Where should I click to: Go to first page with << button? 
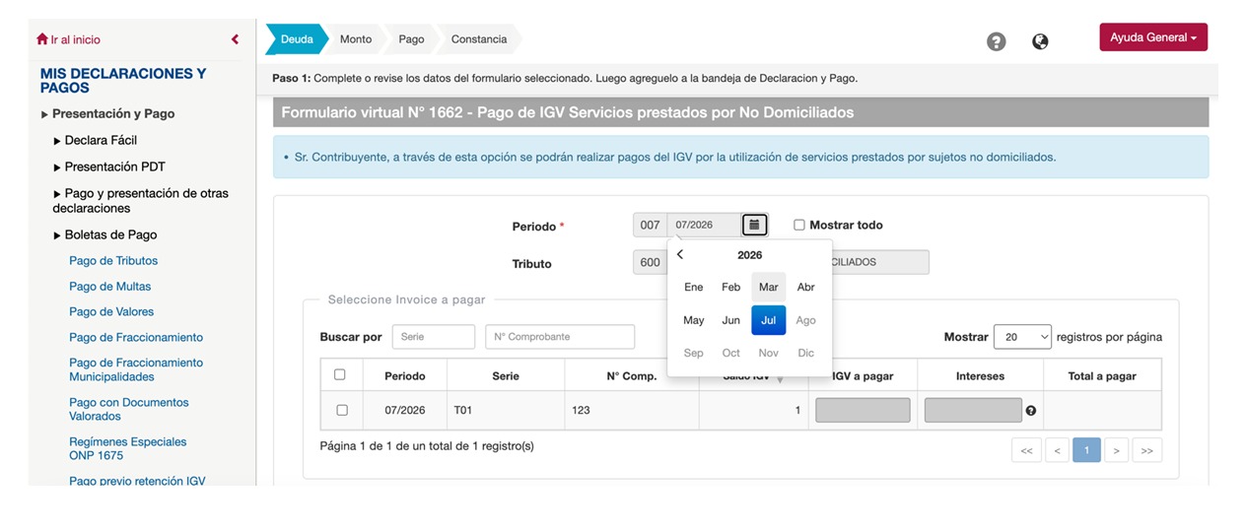point(1026,450)
